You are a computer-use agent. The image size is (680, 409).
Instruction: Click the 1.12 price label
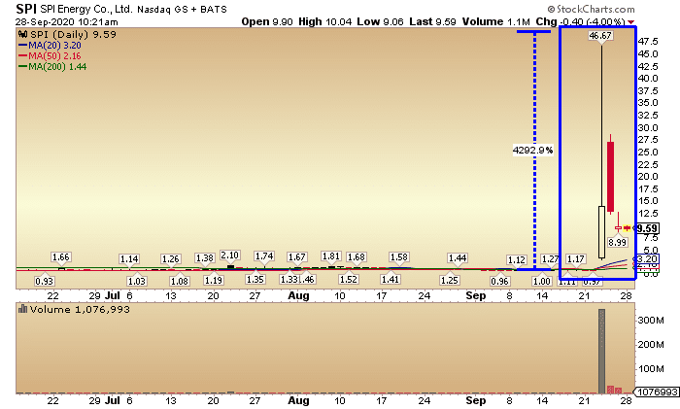517,259
